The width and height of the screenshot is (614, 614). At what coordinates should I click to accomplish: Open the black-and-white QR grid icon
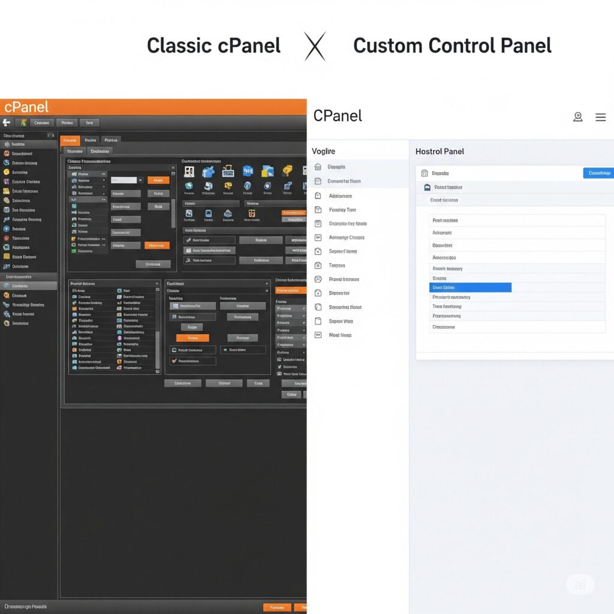click(189, 171)
